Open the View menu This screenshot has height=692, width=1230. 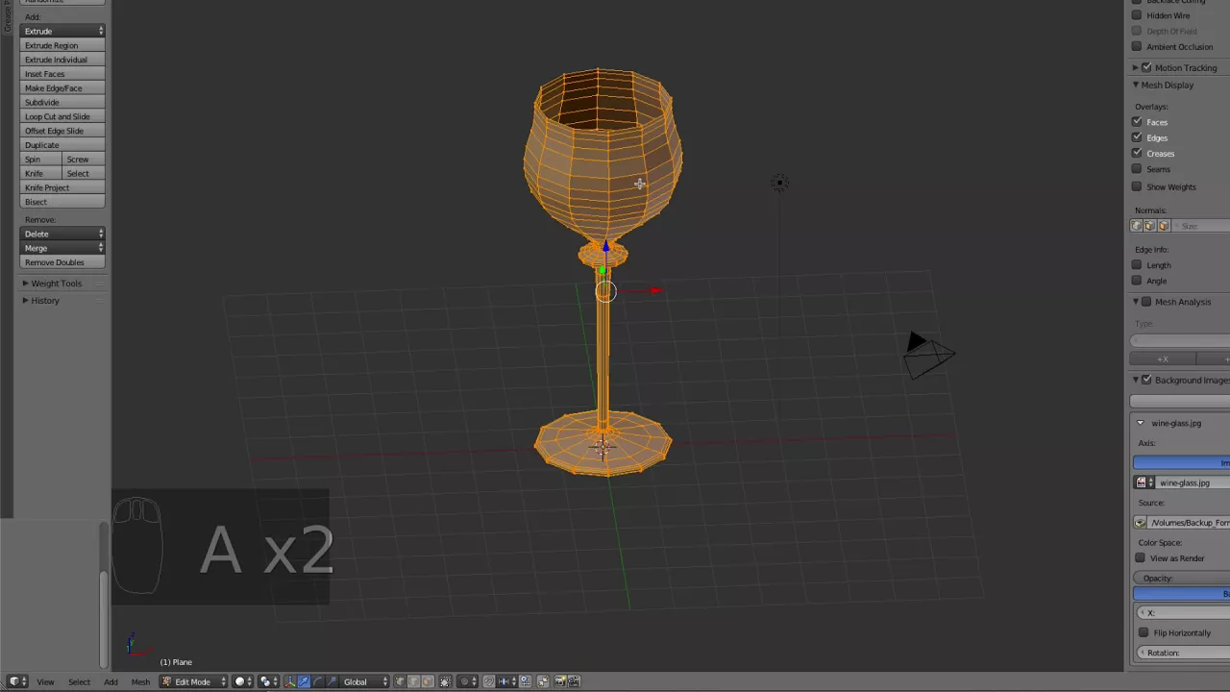click(45, 681)
